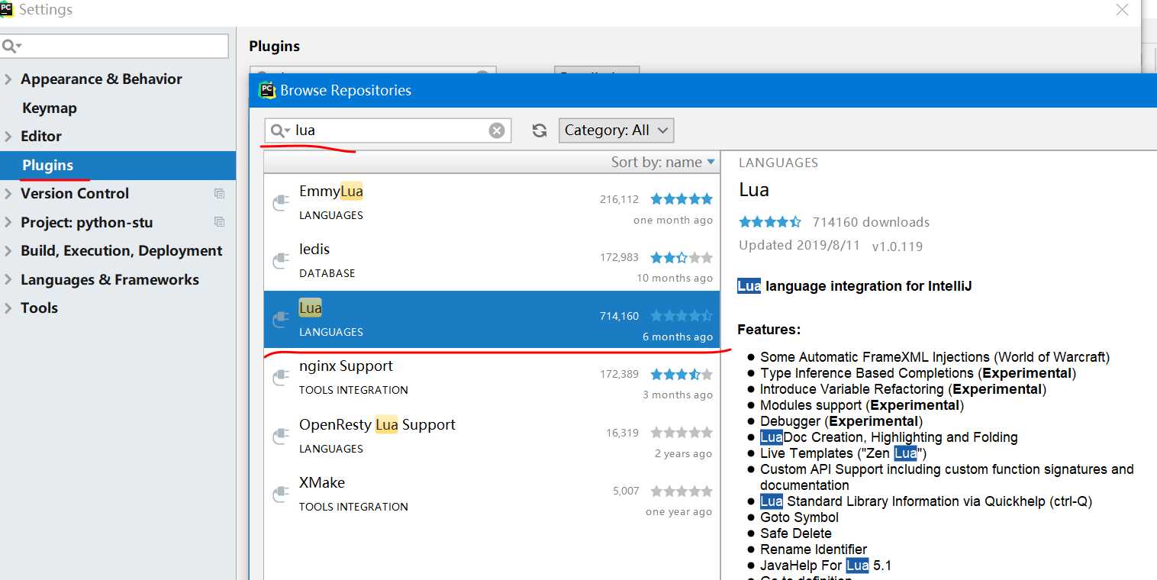Screen dimensions: 1157x580
Task: Expand the Tools settings node
Action: click(x=8, y=308)
